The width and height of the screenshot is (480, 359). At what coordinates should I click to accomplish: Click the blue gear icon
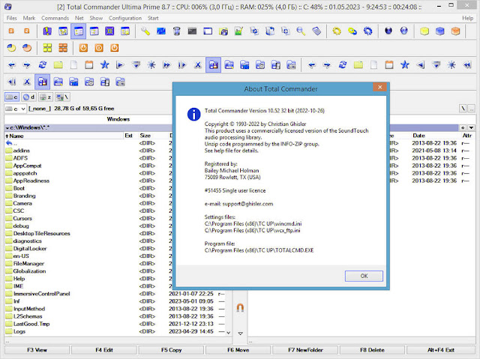(x=367, y=31)
